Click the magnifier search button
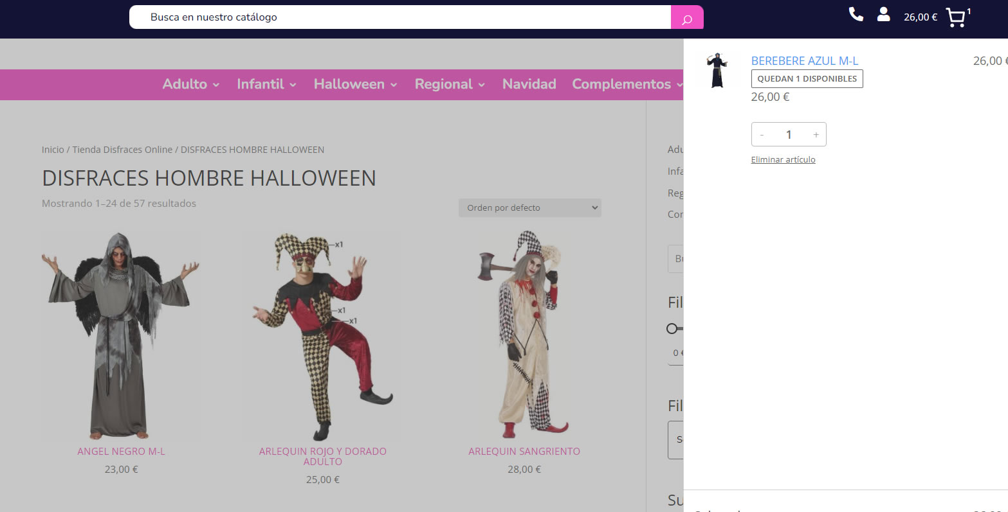 pos(686,17)
